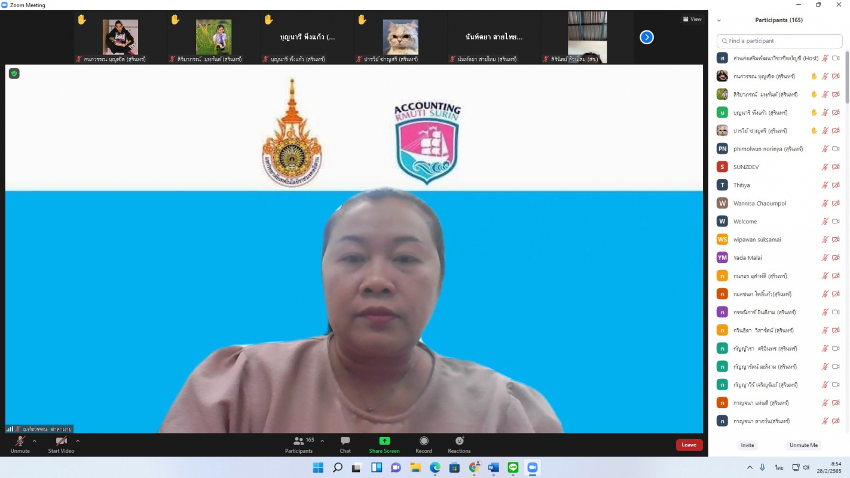850x478 pixels.
Task: Open audio options arrow beside Unmute
Action: click(34, 441)
